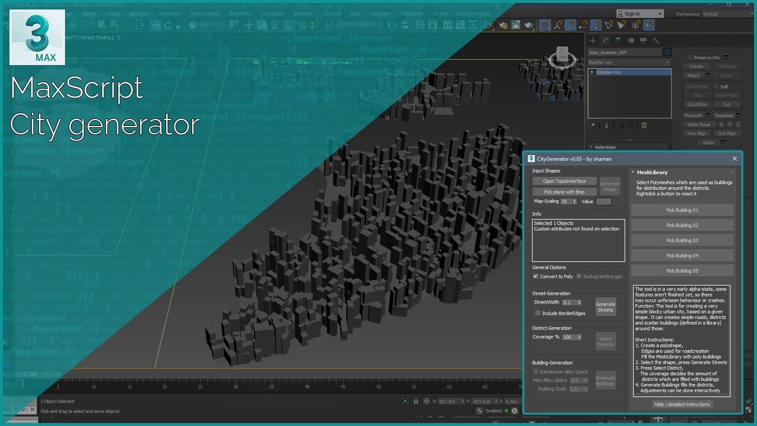Click Pick Building 01 button
The width and height of the screenshot is (757, 426).
pos(682,210)
